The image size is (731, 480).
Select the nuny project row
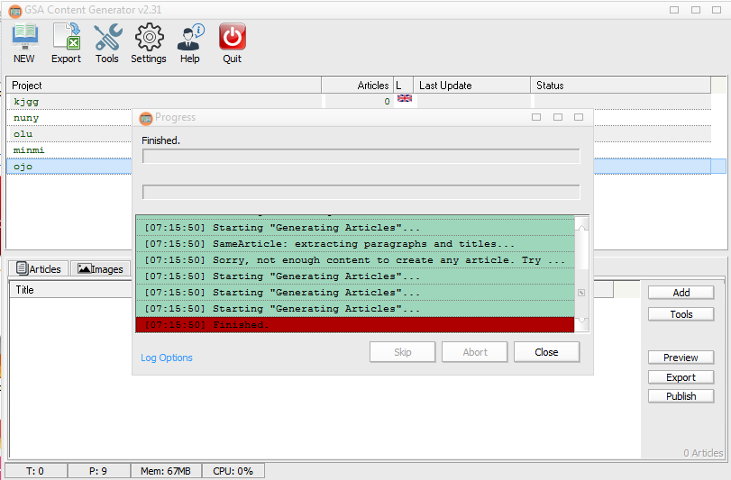click(x=69, y=118)
